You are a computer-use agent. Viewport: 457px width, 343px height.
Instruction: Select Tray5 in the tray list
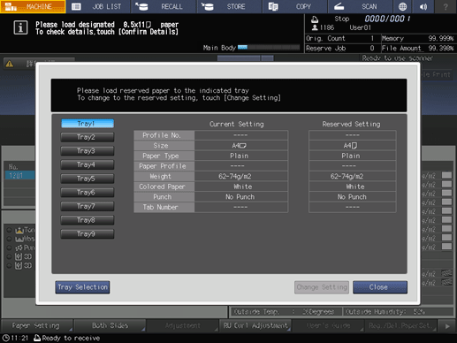click(88, 179)
